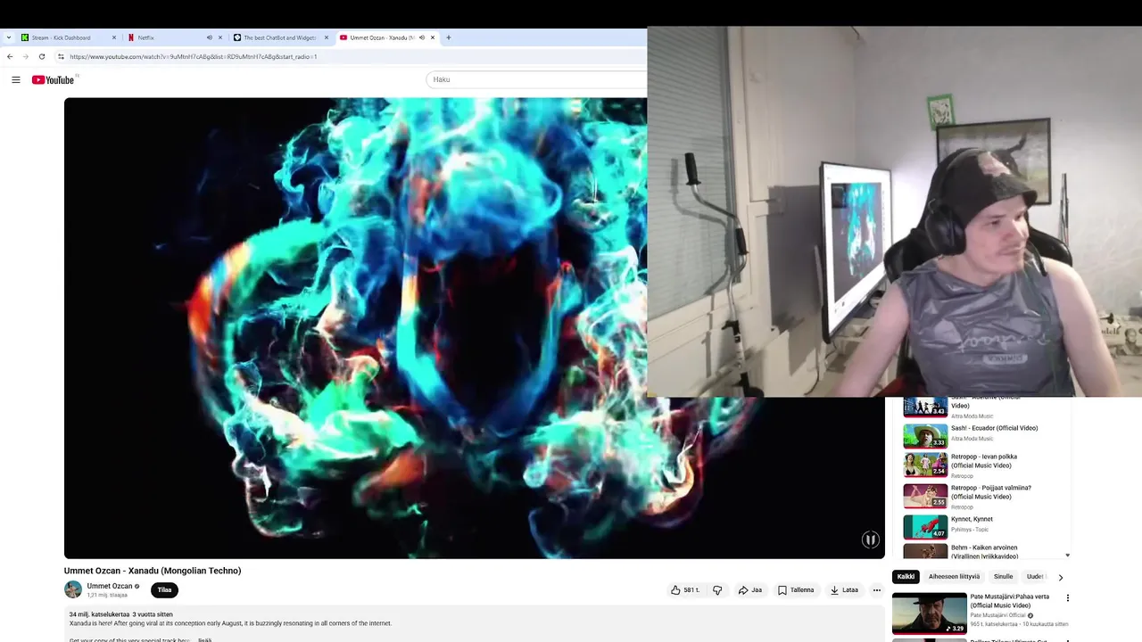1142x642 pixels.
Task: Expand the description with lisää
Action: [204, 639]
